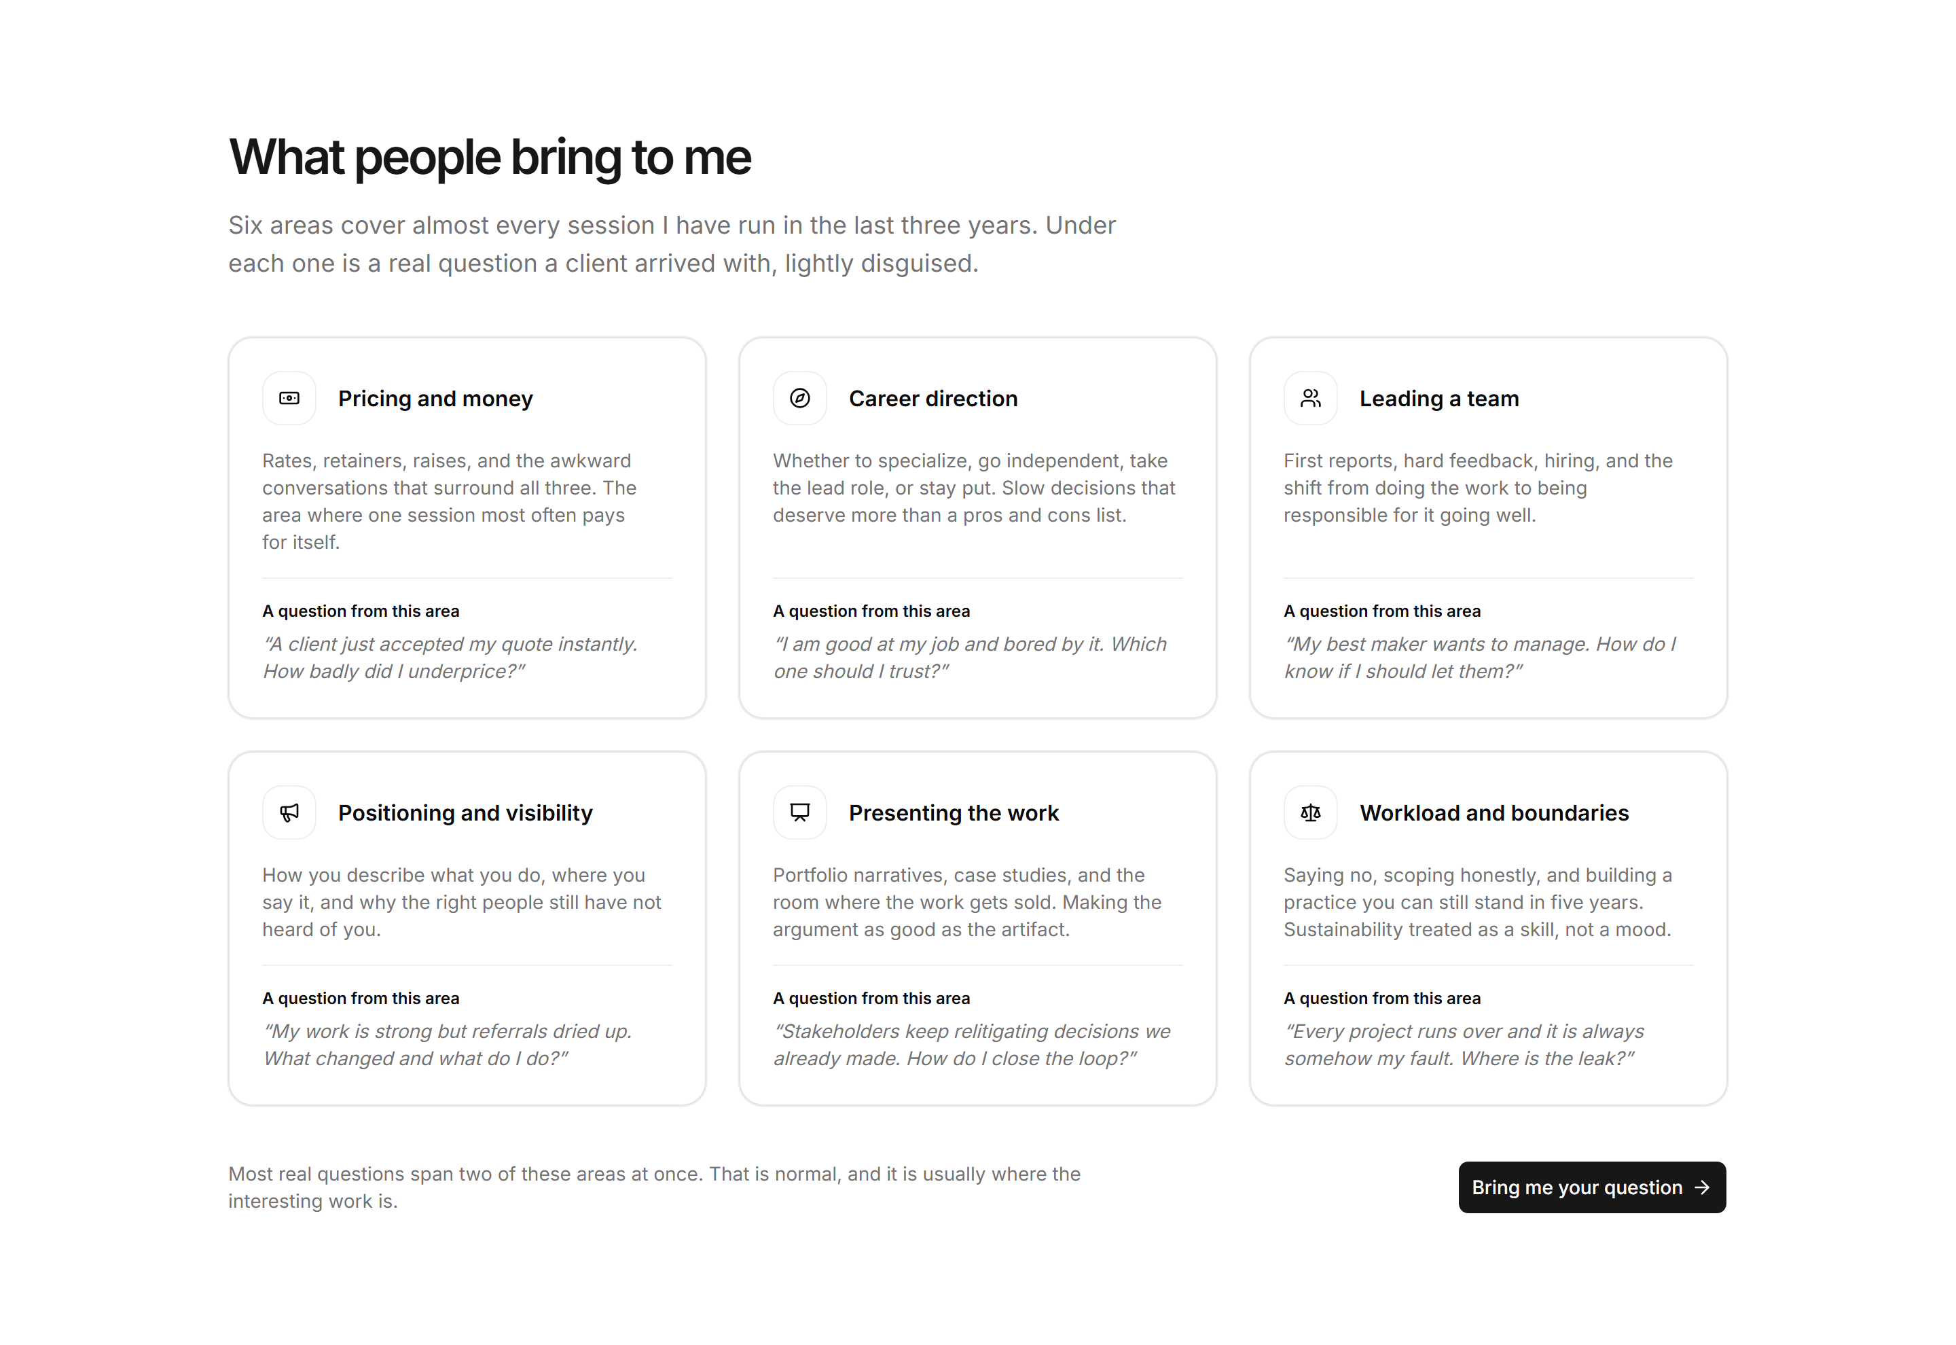The image size is (1956, 1345).
Task: Click the people icon for Leading a team
Action: (x=1310, y=398)
